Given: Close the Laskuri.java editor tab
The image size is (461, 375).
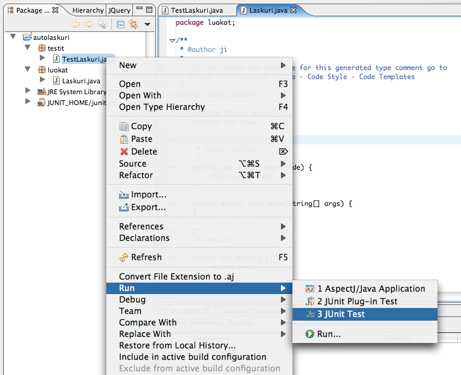Looking at the screenshot, I should 294,10.
